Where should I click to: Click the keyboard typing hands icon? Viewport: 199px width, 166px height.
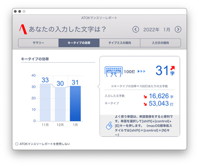(113, 72)
